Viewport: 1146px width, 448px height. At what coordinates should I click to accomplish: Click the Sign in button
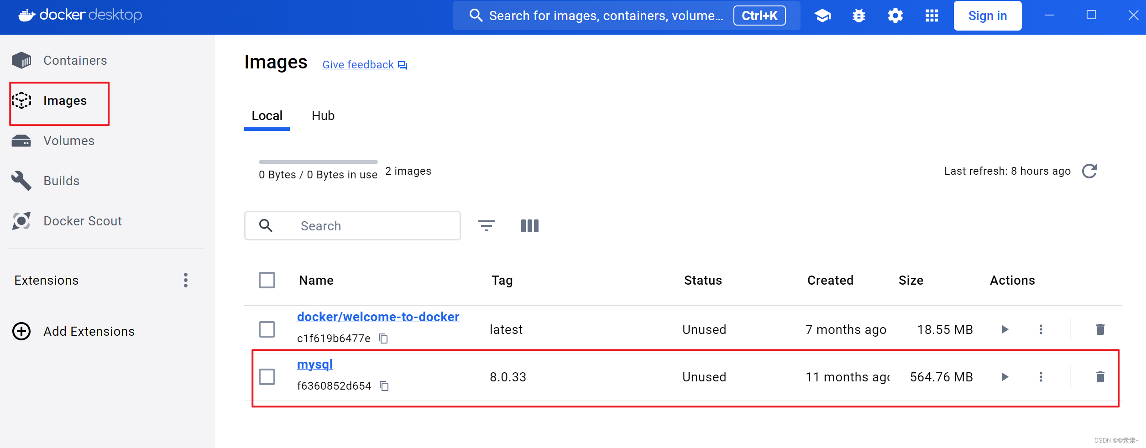click(987, 16)
